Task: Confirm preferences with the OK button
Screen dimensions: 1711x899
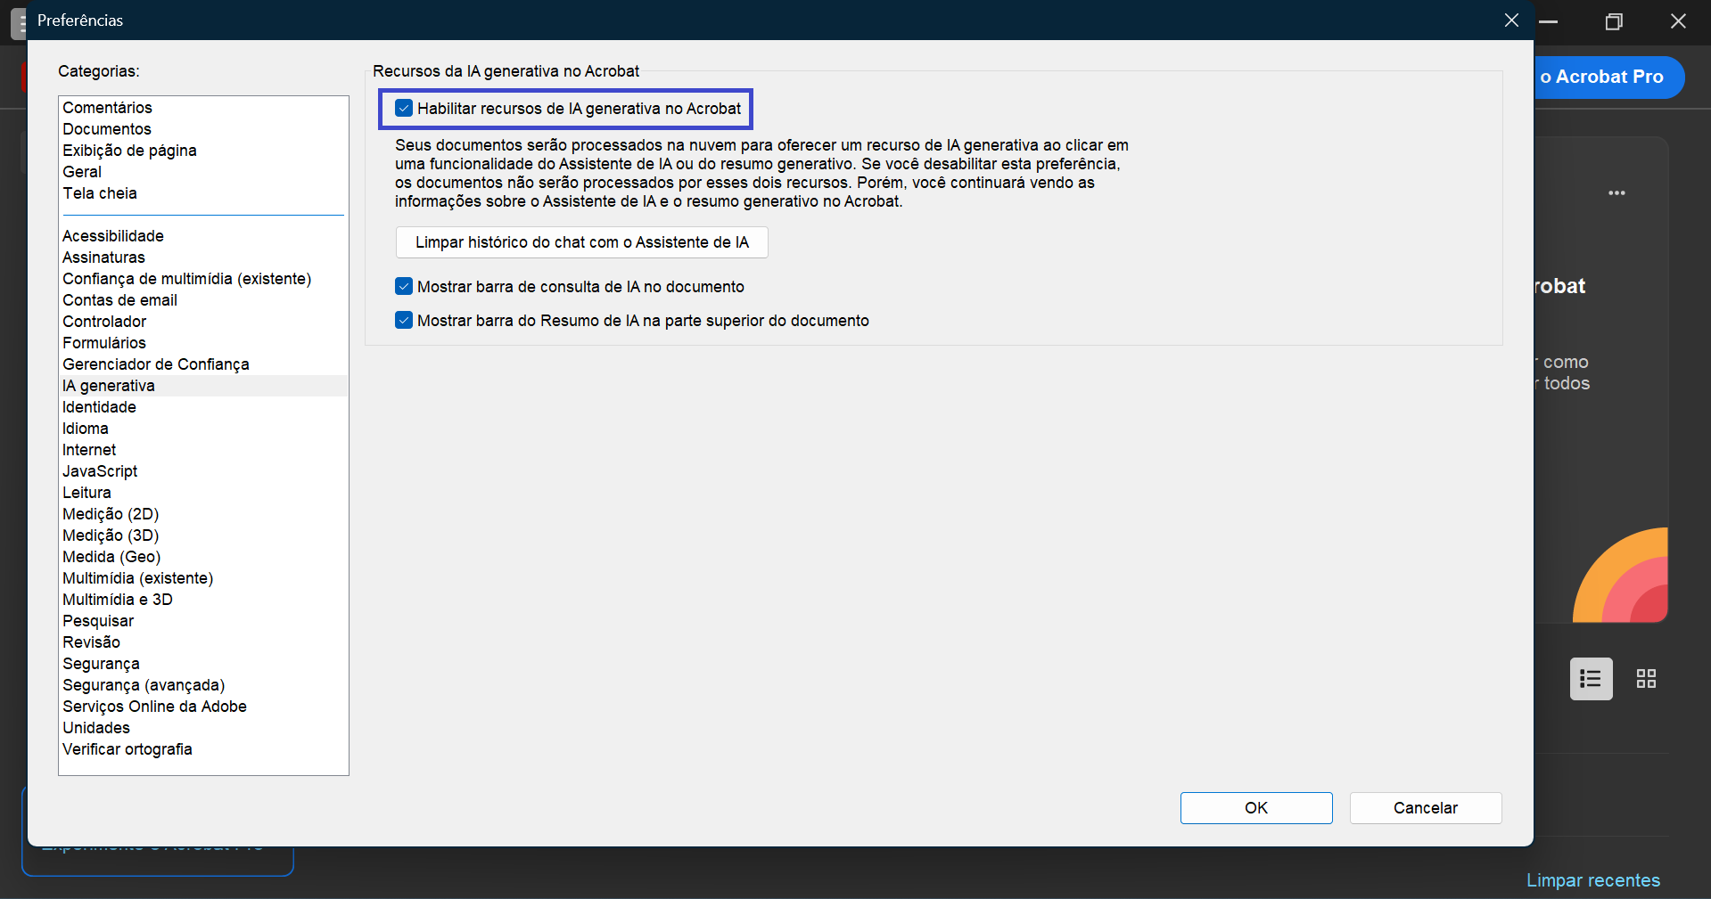Action: click(1256, 808)
